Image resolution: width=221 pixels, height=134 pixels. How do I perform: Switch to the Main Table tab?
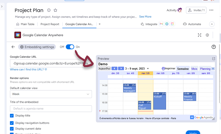[x=25, y=24]
